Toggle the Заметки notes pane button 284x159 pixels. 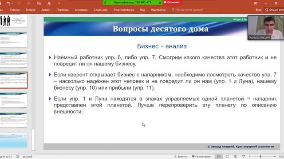181,157
